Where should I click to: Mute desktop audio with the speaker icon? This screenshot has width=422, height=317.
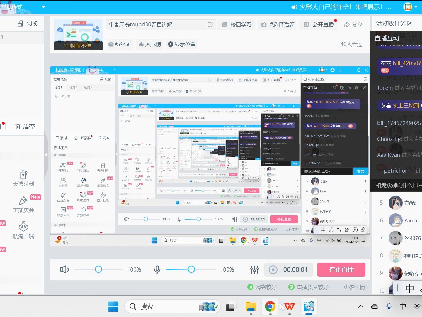pos(64,269)
